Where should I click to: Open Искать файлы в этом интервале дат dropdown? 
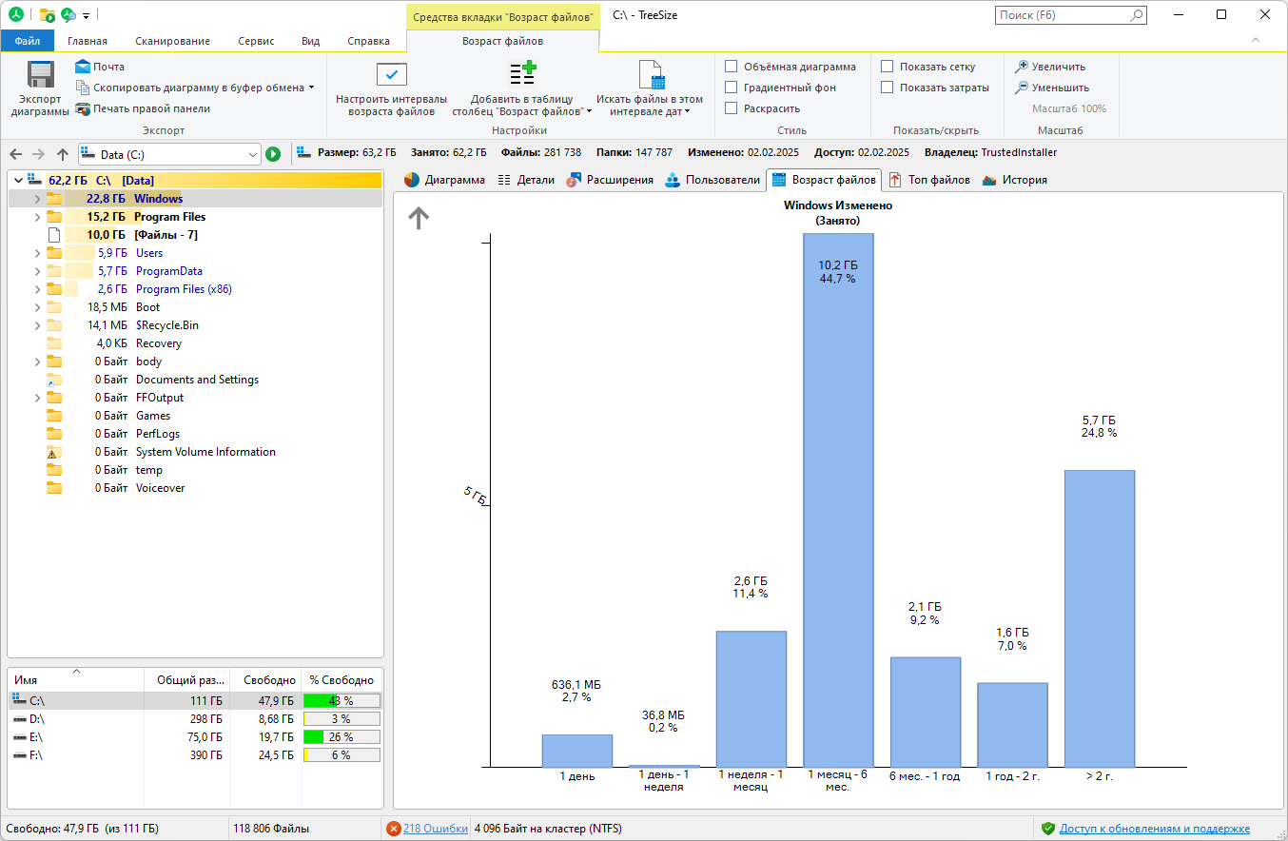point(650,89)
